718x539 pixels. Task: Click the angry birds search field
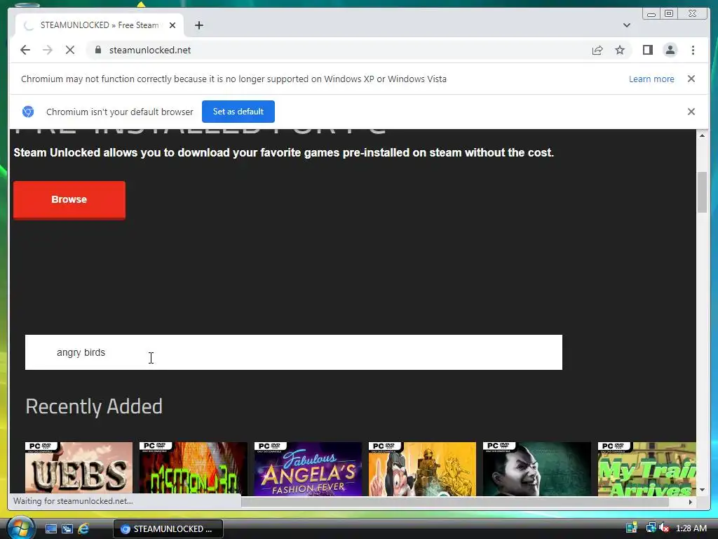point(294,352)
